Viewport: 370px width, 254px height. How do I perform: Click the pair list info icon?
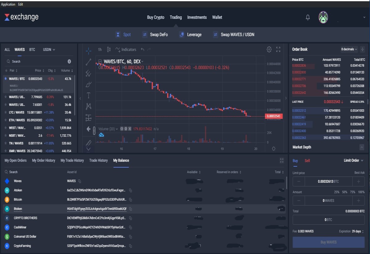[x=69, y=61]
